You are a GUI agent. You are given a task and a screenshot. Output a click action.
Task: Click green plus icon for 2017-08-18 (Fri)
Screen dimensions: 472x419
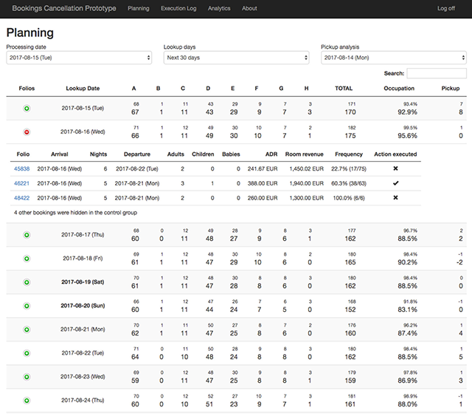click(x=27, y=259)
